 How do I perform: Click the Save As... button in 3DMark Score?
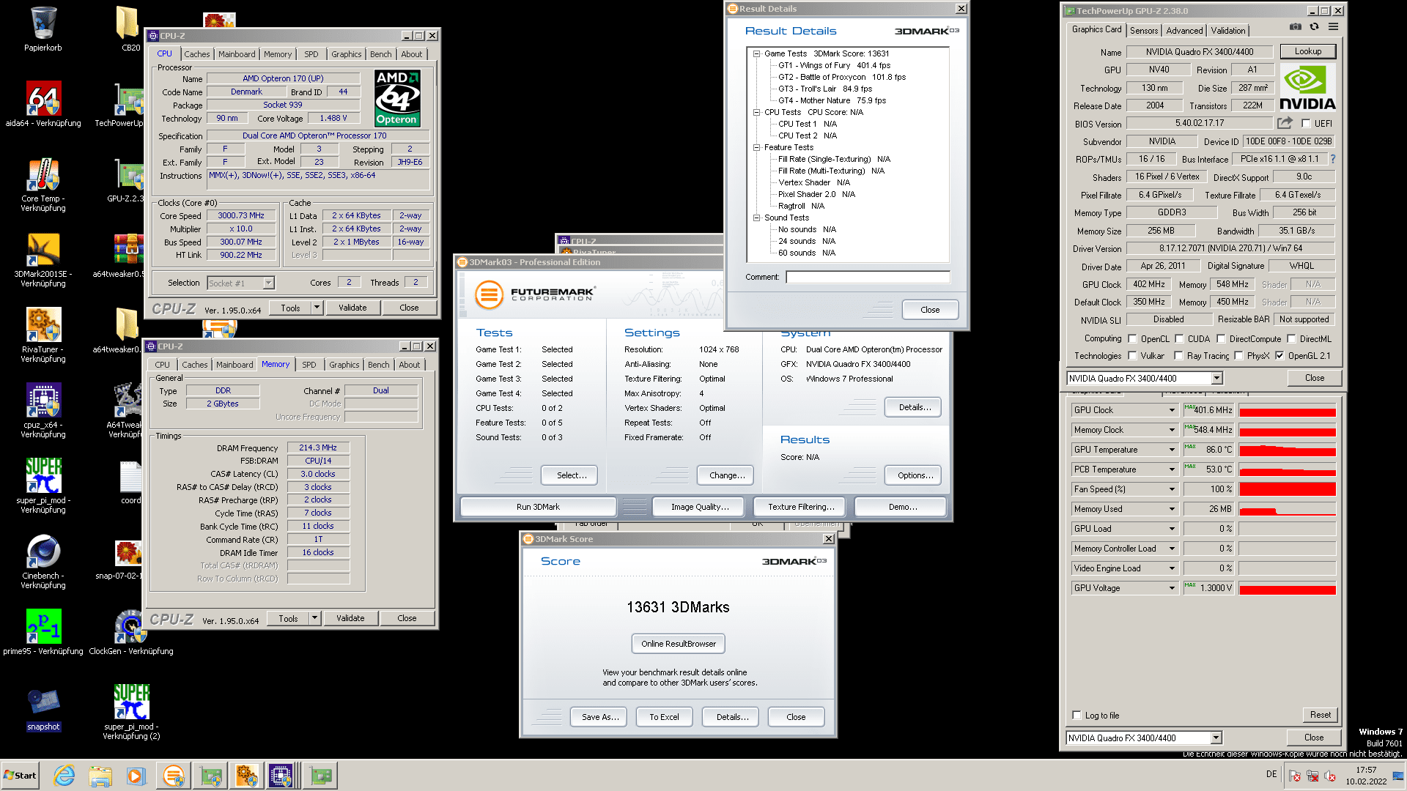coord(600,717)
